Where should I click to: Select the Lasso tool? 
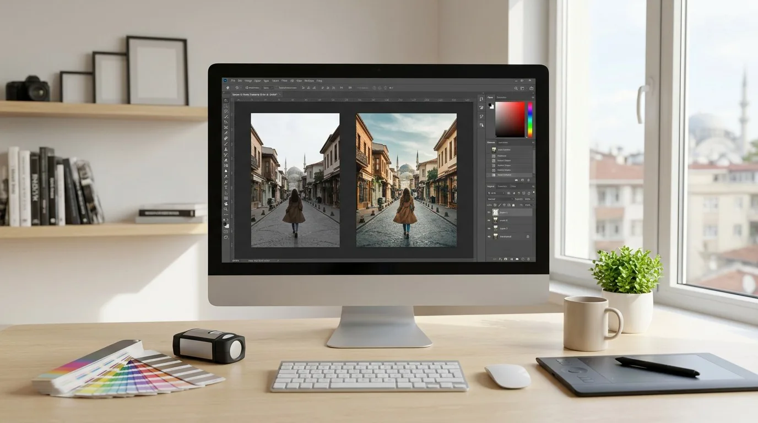click(x=226, y=111)
